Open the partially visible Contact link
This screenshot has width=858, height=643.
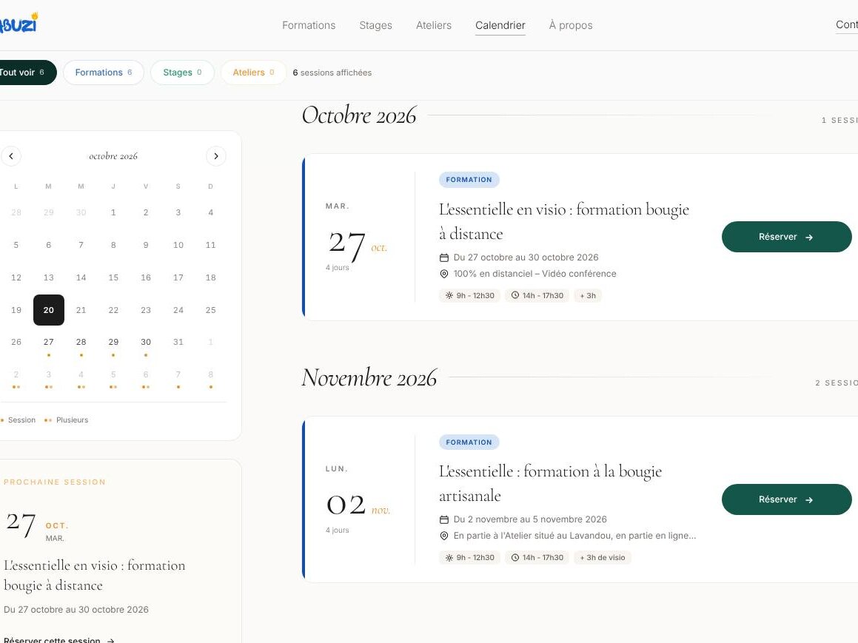[846, 24]
